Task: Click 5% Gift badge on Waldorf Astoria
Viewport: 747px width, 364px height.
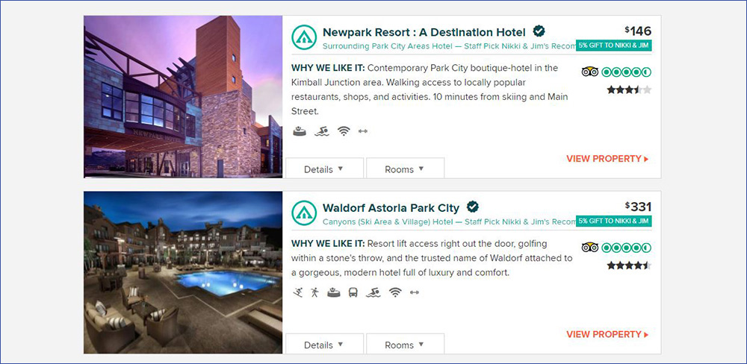Action: 613,222
